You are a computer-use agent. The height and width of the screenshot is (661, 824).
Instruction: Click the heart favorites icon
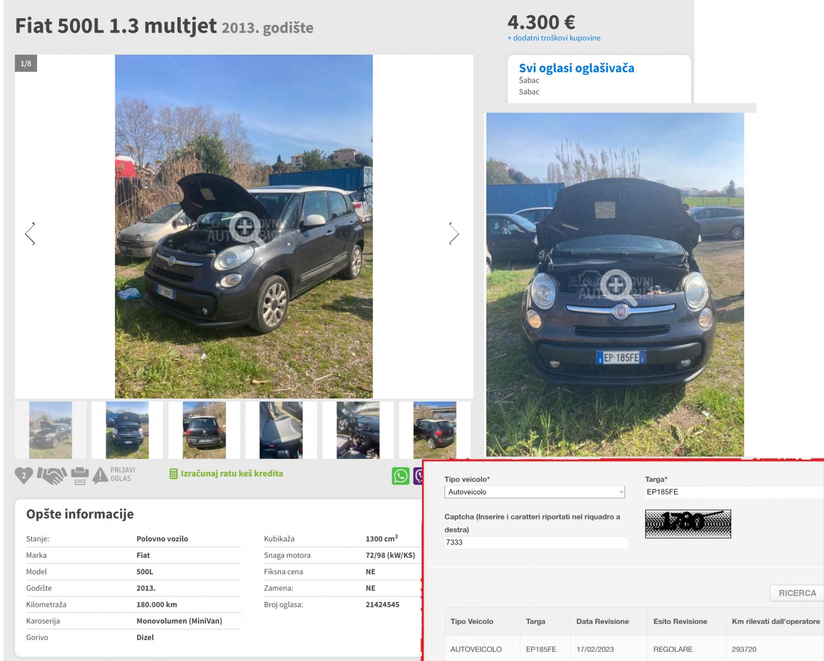(x=24, y=475)
